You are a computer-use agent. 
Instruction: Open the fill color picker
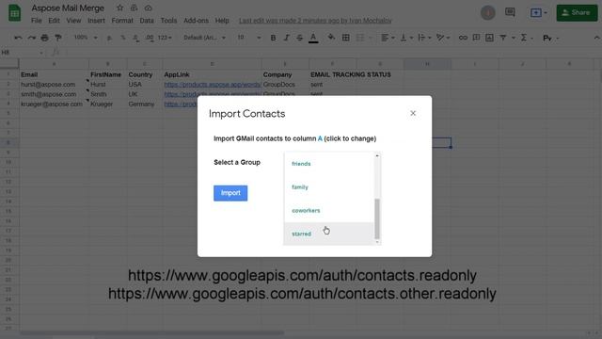click(331, 38)
